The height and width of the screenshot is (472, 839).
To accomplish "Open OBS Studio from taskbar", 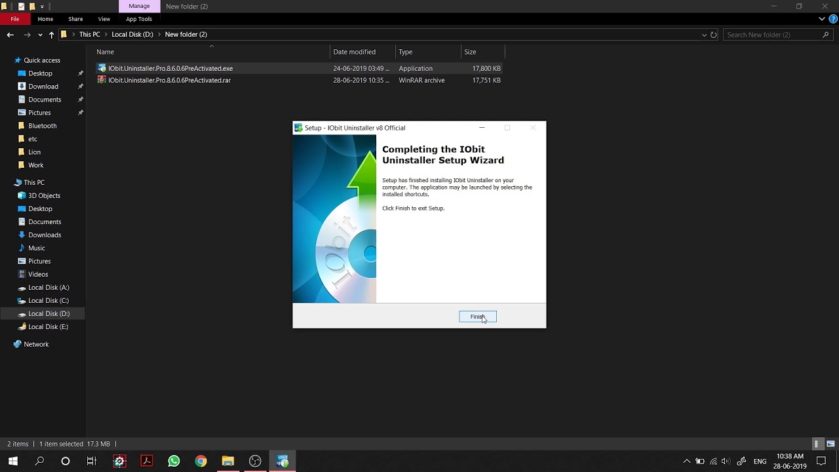I will (x=255, y=462).
